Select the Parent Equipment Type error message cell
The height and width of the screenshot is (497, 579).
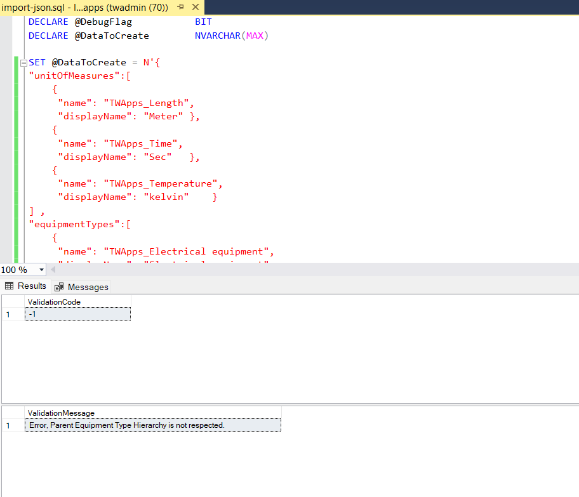click(152, 425)
